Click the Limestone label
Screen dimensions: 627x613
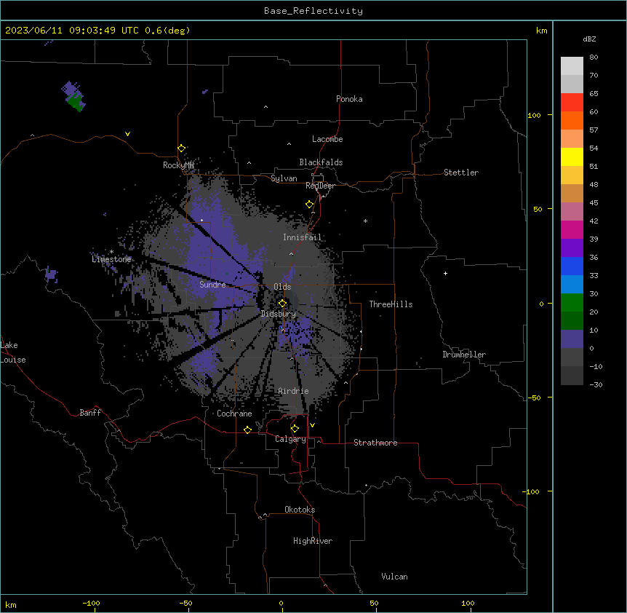(111, 259)
